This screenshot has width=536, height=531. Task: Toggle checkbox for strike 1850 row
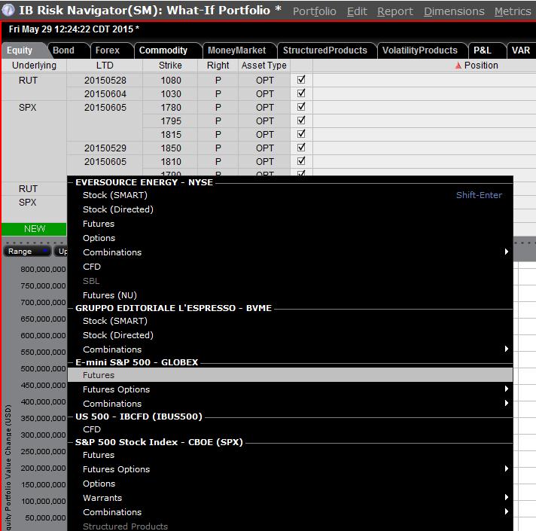pos(301,148)
